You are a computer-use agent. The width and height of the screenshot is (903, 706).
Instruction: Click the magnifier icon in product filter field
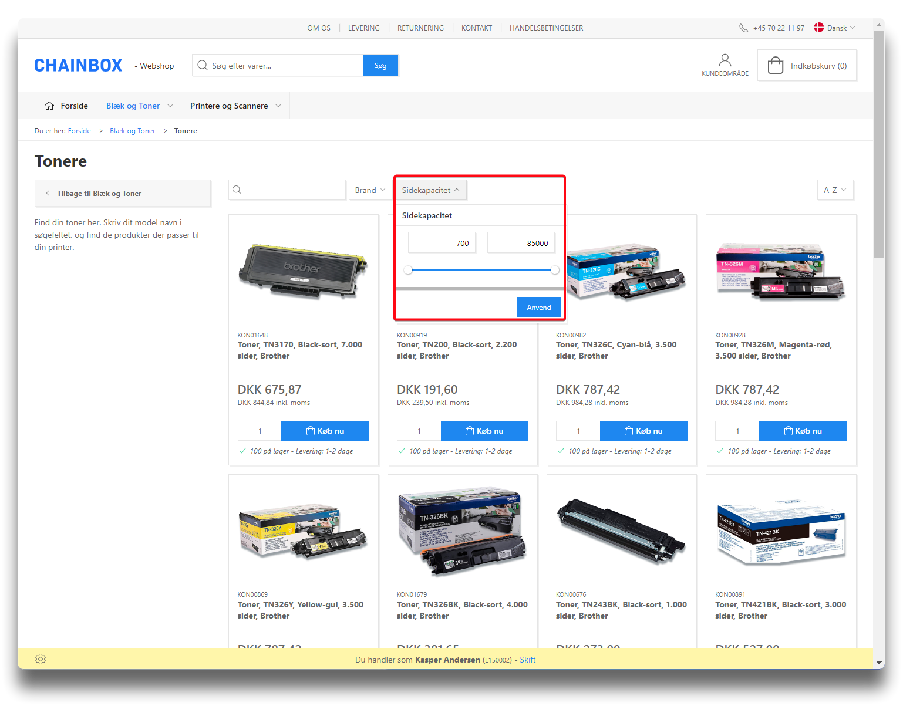click(x=237, y=190)
